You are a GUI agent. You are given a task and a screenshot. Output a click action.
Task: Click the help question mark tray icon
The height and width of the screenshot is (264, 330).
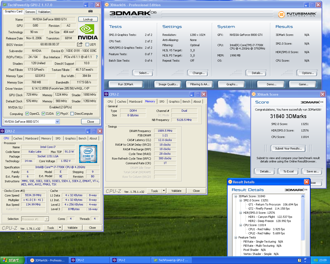click(x=299, y=260)
